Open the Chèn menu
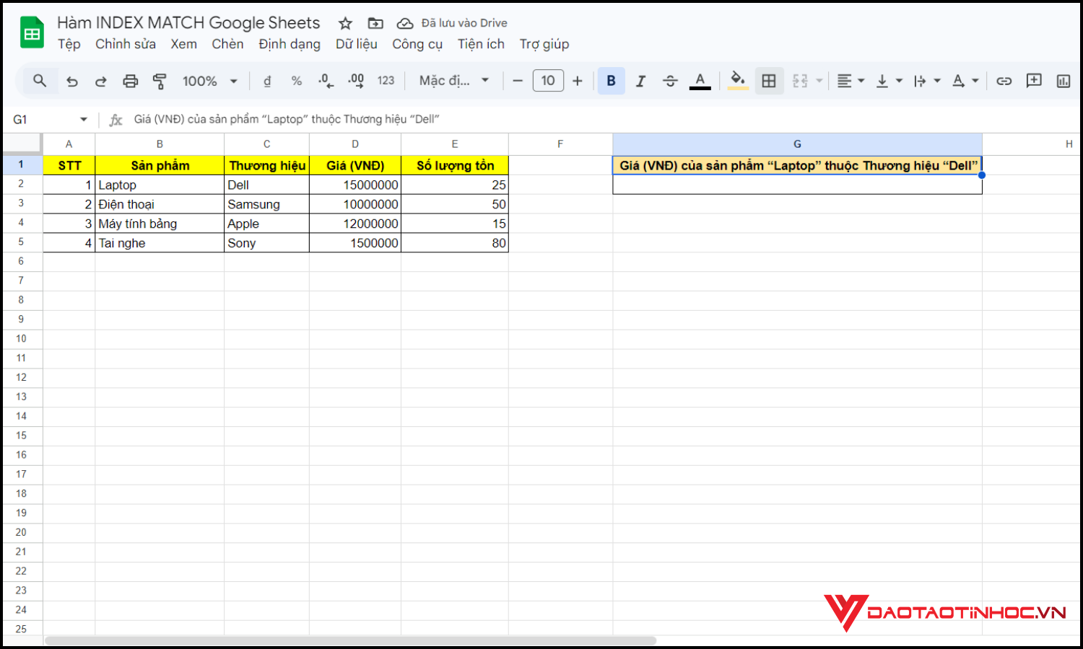The width and height of the screenshot is (1083, 649). coord(227,44)
